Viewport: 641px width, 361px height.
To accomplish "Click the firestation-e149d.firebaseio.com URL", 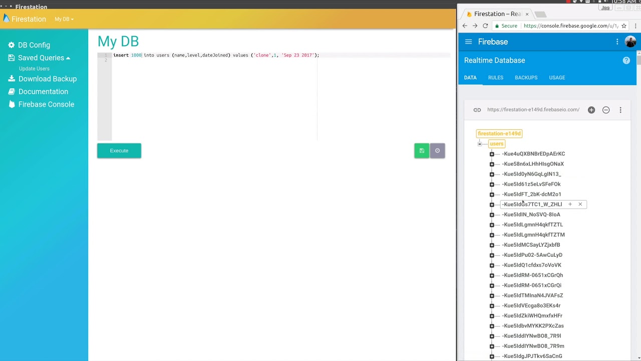I will [x=533, y=110].
